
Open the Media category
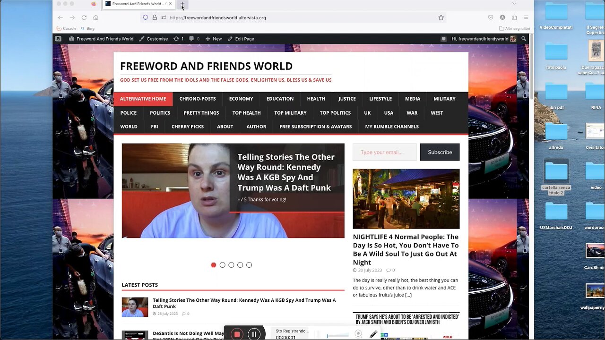[413, 99]
